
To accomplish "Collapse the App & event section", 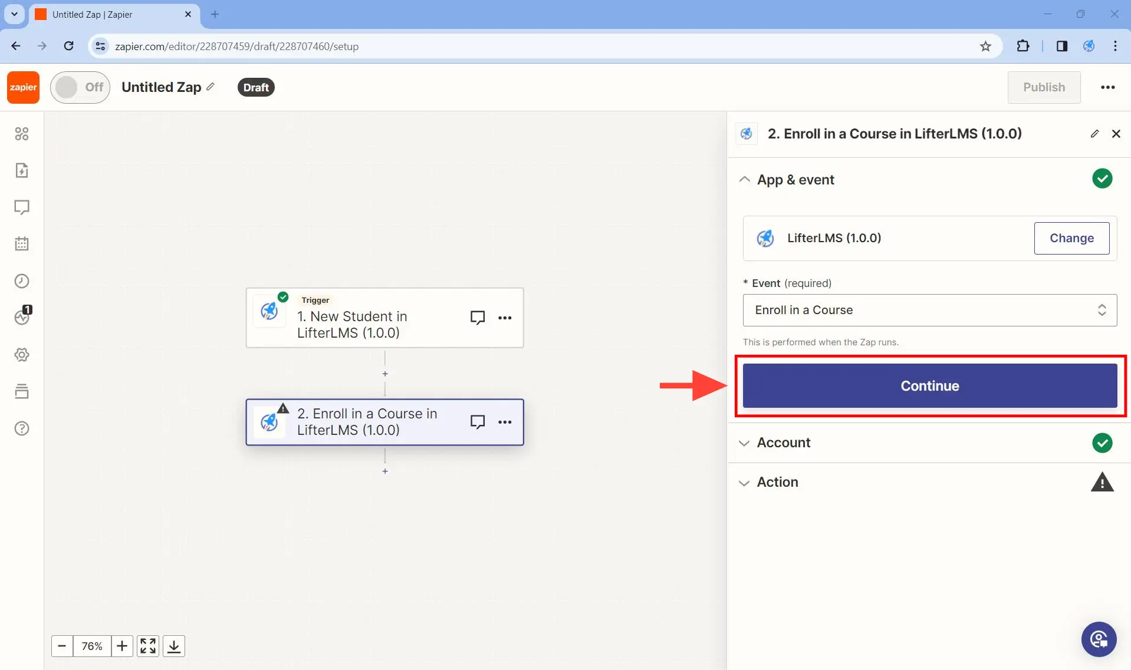I will click(745, 180).
